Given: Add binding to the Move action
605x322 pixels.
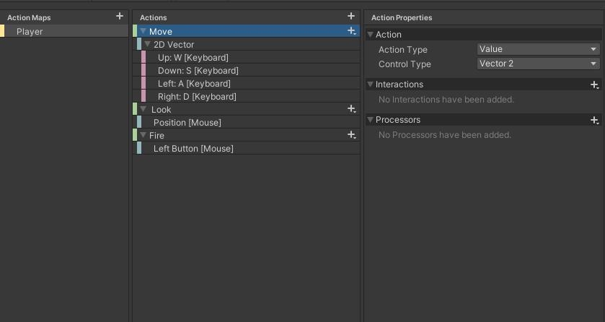Looking at the screenshot, I should [x=351, y=31].
